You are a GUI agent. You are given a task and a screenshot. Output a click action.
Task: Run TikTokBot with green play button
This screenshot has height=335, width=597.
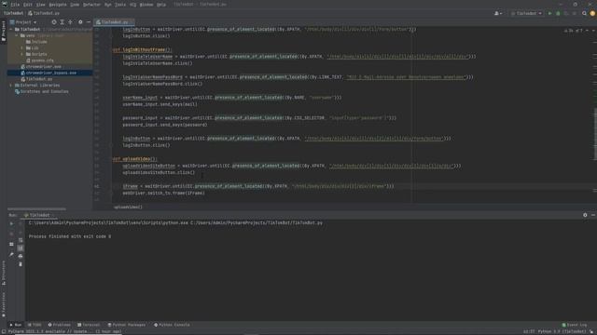point(549,13)
